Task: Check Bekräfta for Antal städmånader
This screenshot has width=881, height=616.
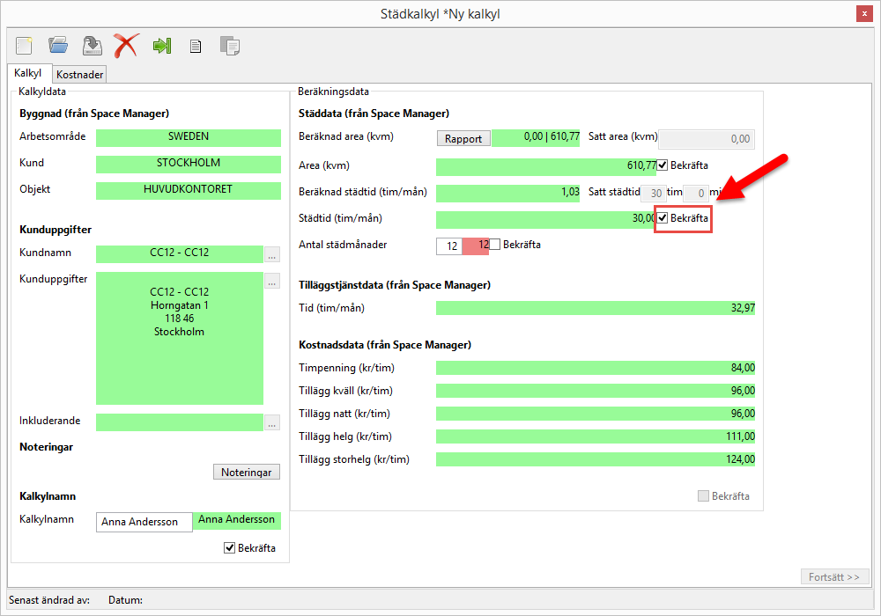Action: tap(495, 245)
